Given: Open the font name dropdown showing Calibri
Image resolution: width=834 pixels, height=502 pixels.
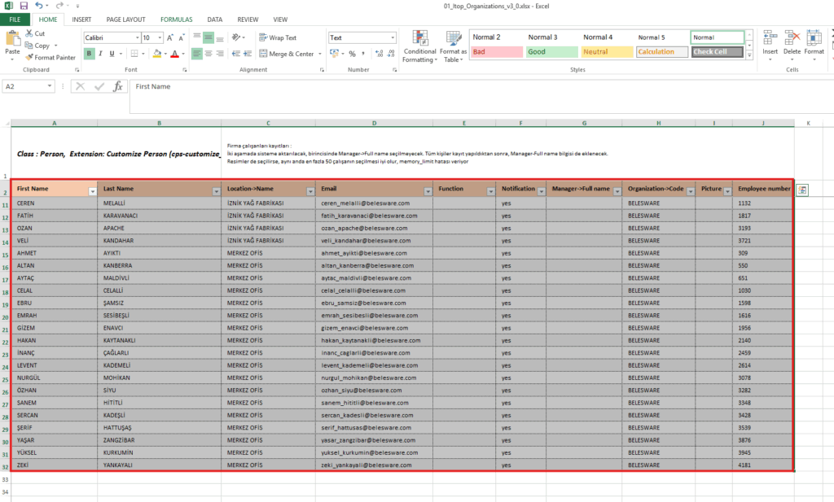Looking at the screenshot, I should click(137, 37).
